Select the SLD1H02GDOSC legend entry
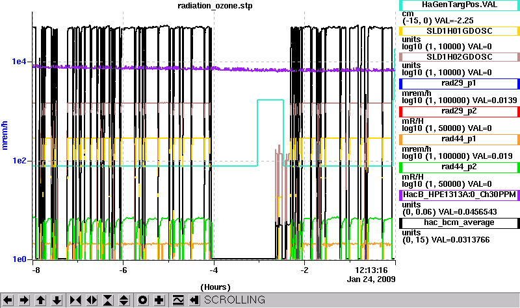 [x=460, y=57]
